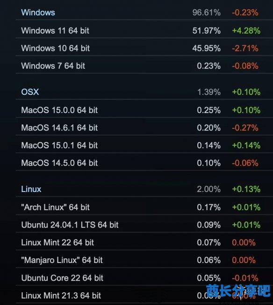Select the Linux Mint 22 64 bit row
The width and height of the screenshot is (273, 305).
tap(144, 242)
